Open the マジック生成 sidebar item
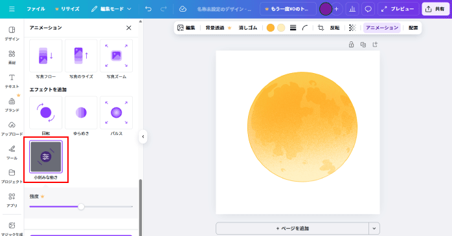This screenshot has height=236, width=452. pos(12,228)
